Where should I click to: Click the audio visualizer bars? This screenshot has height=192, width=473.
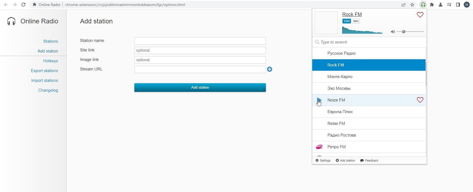pyautogui.click(x=362, y=30)
